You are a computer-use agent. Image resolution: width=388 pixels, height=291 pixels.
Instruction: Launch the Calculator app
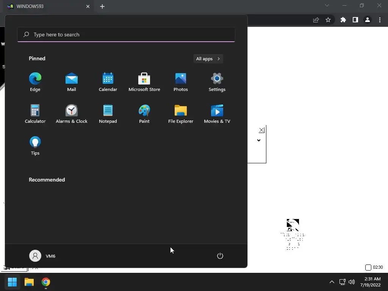[x=35, y=114]
